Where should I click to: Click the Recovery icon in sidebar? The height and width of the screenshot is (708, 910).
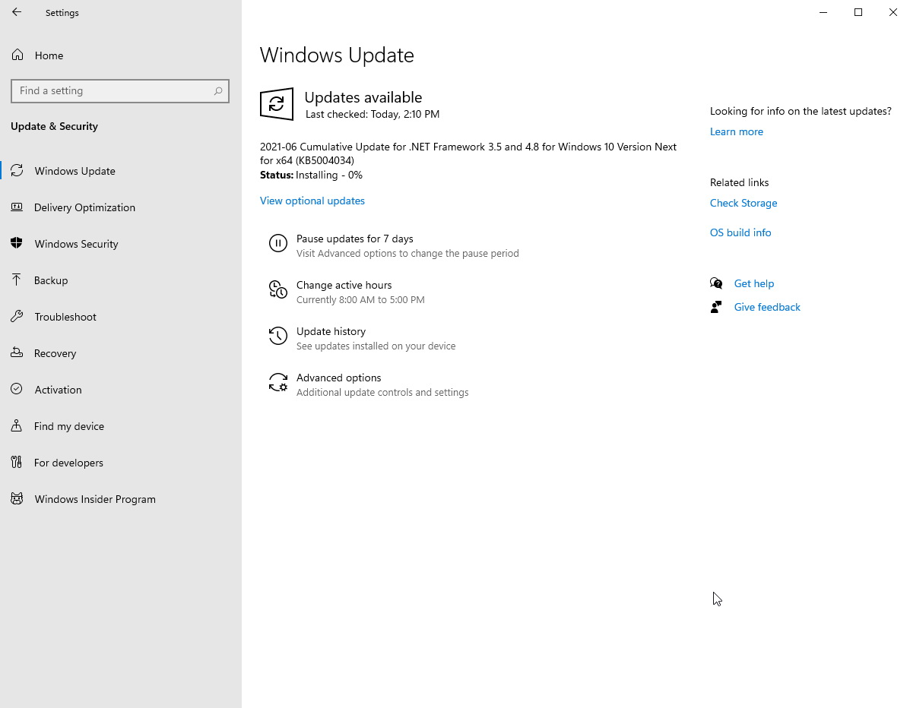[x=17, y=352]
